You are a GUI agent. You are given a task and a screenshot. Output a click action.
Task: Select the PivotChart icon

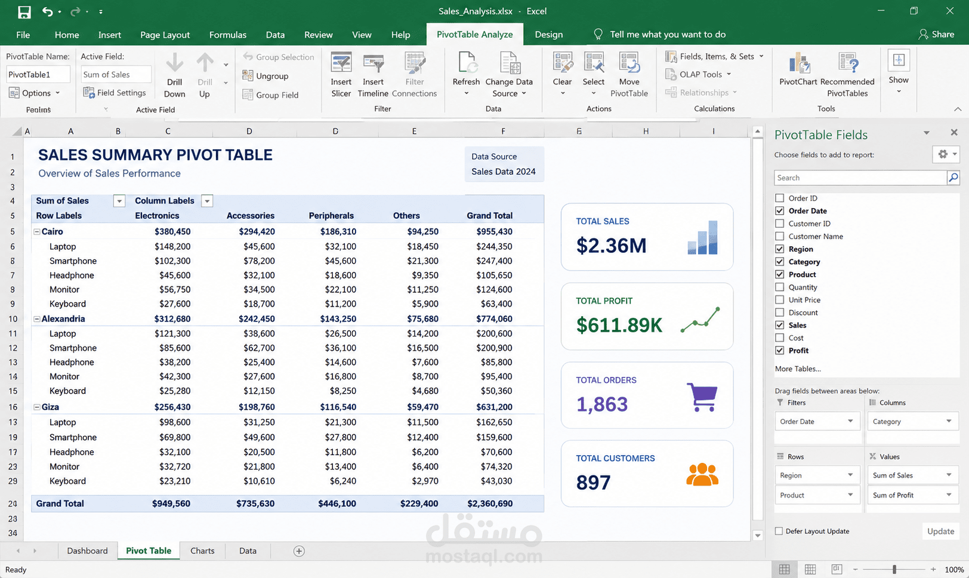pos(799,63)
